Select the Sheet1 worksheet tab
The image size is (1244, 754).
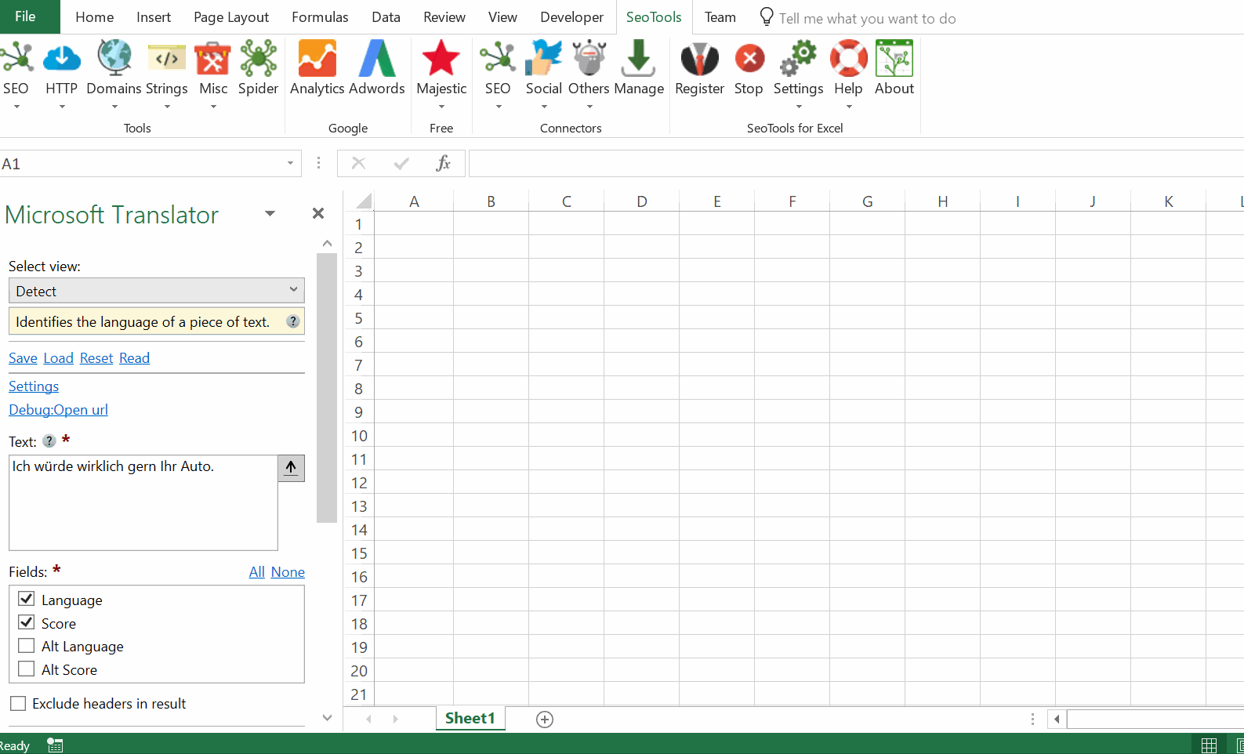click(x=470, y=718)
